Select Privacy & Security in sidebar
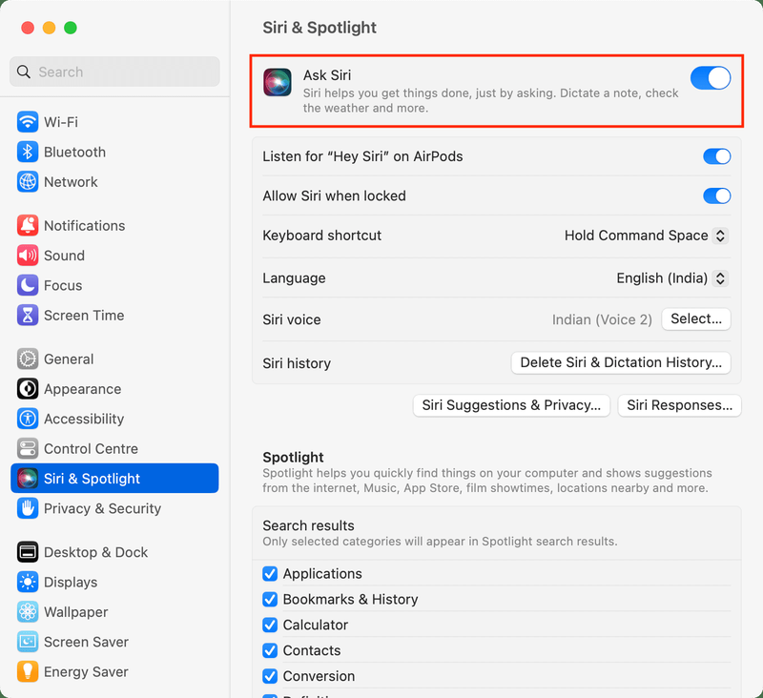 [x=114, y=508]
